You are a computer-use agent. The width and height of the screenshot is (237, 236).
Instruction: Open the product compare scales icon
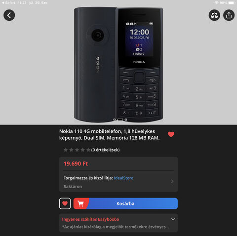click(x=214, y=15)
